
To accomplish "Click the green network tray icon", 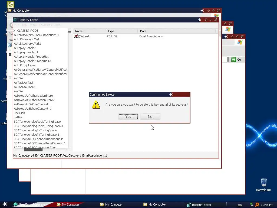I will (252, 205).
